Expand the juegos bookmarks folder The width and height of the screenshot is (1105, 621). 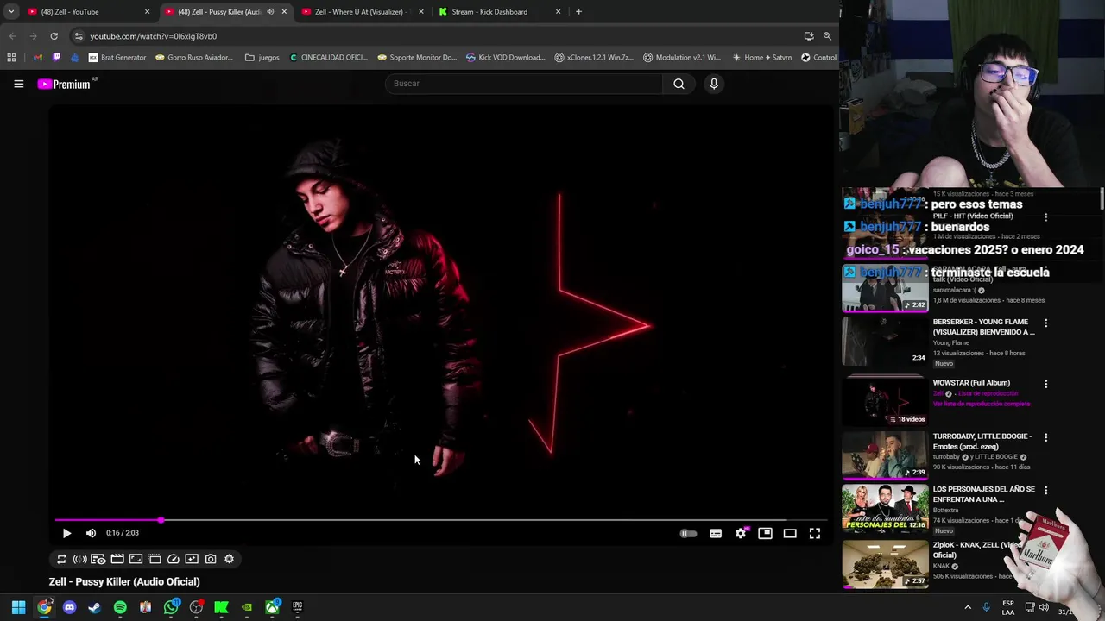click(x=262, y=58)
